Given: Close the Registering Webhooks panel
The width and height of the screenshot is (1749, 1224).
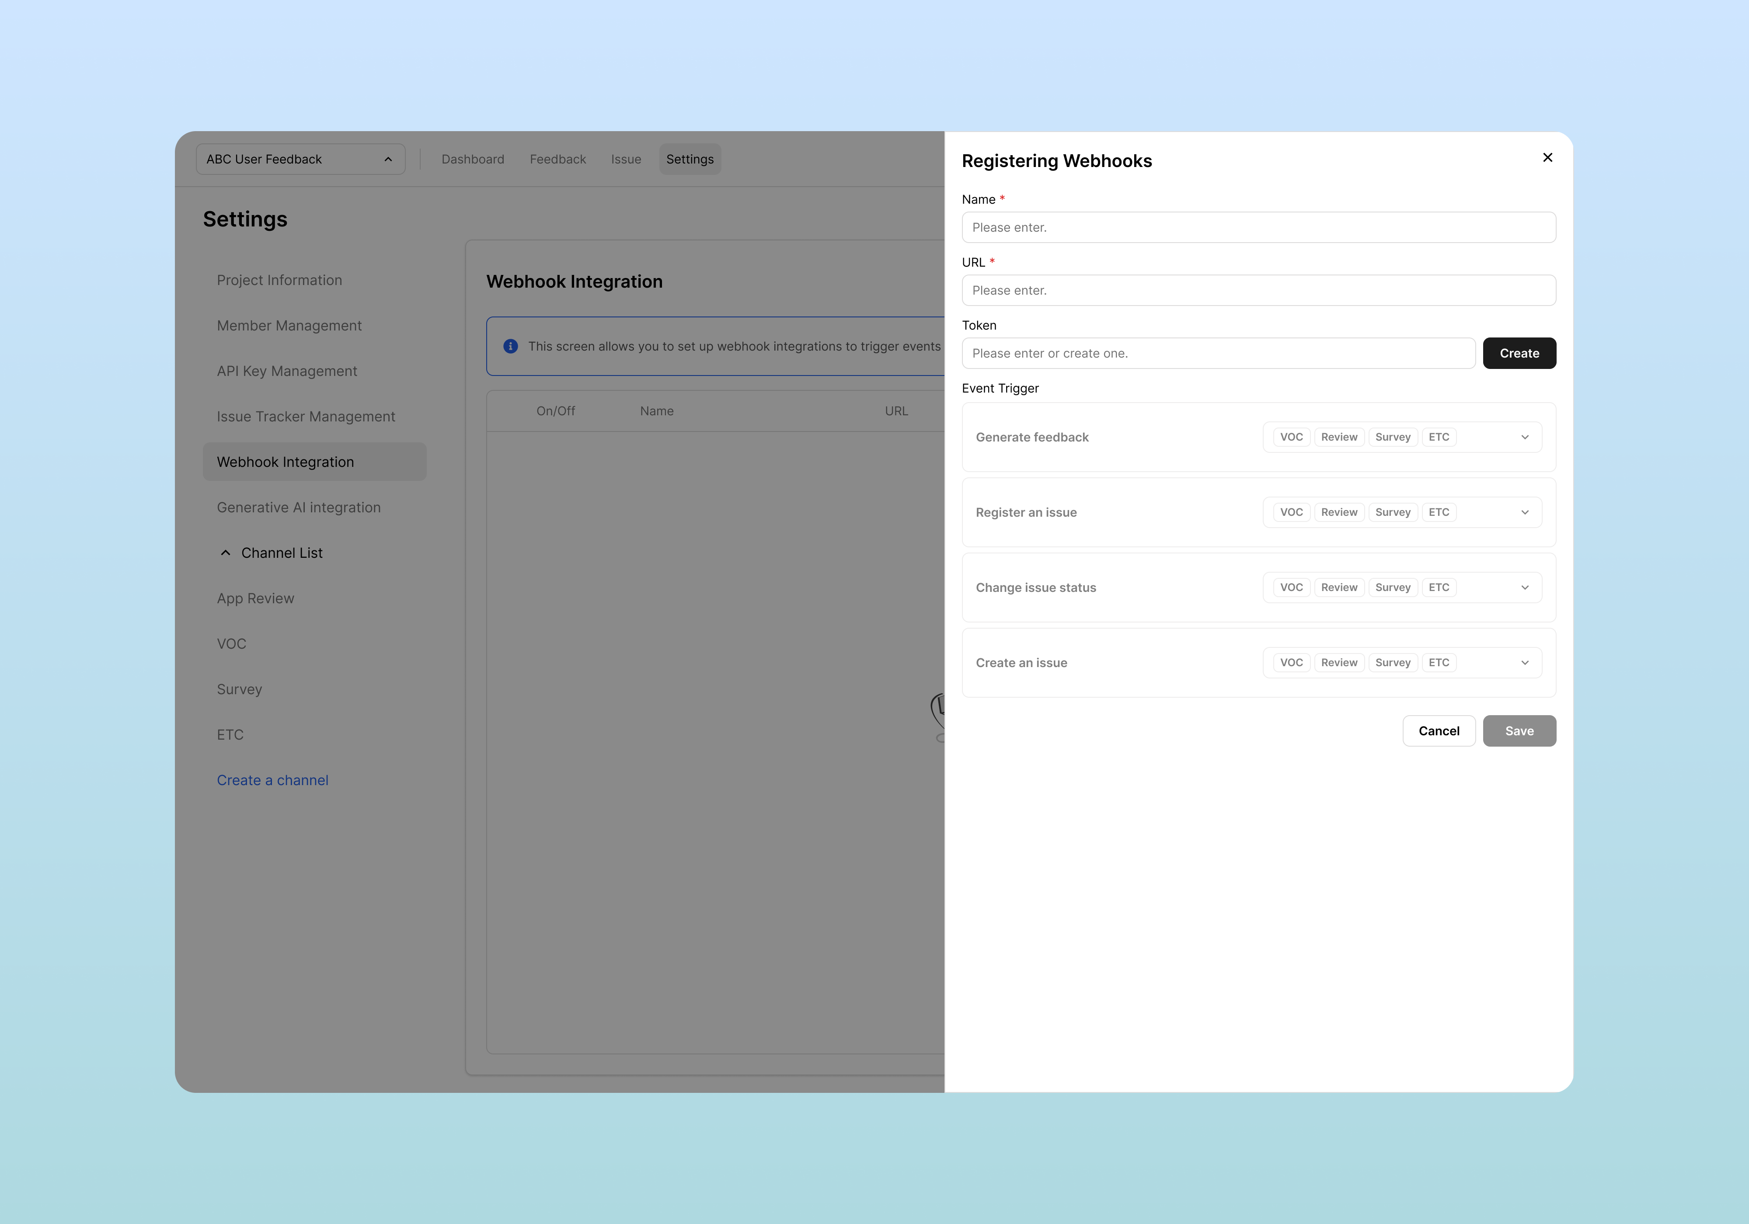Looking at the screenshot, I should tap(1547, 158).
